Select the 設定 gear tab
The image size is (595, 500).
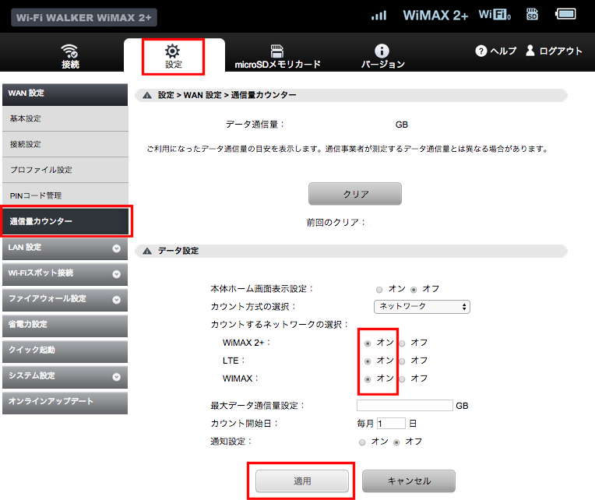pos(173,56)
